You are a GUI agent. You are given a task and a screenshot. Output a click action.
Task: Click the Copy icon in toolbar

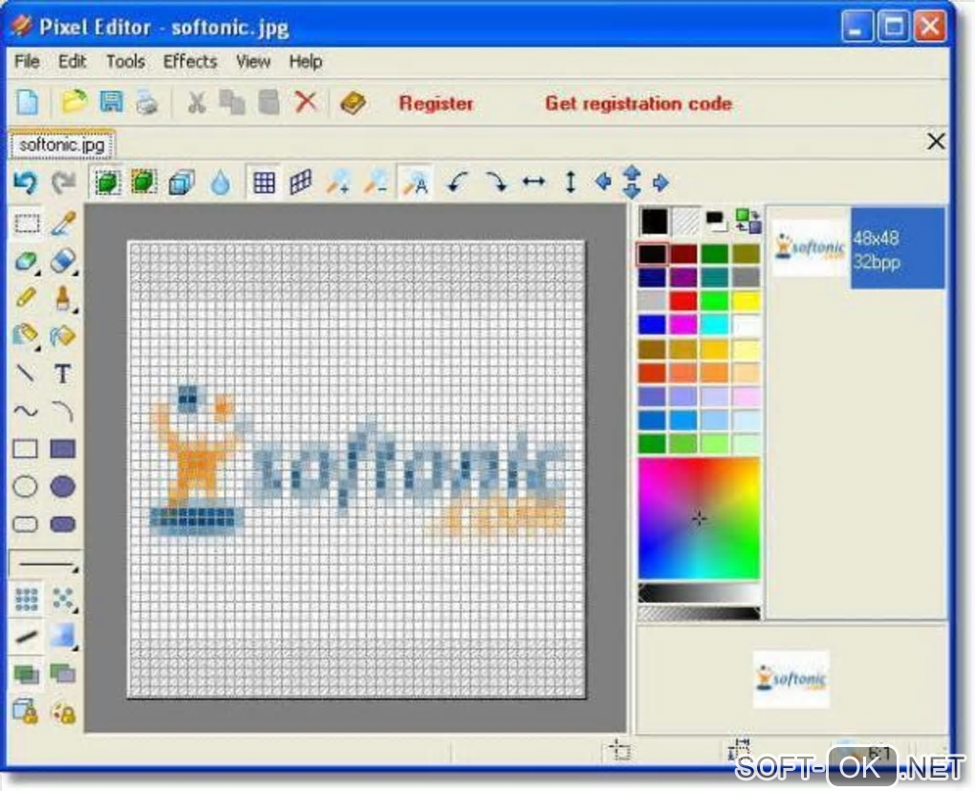point(232,102)
